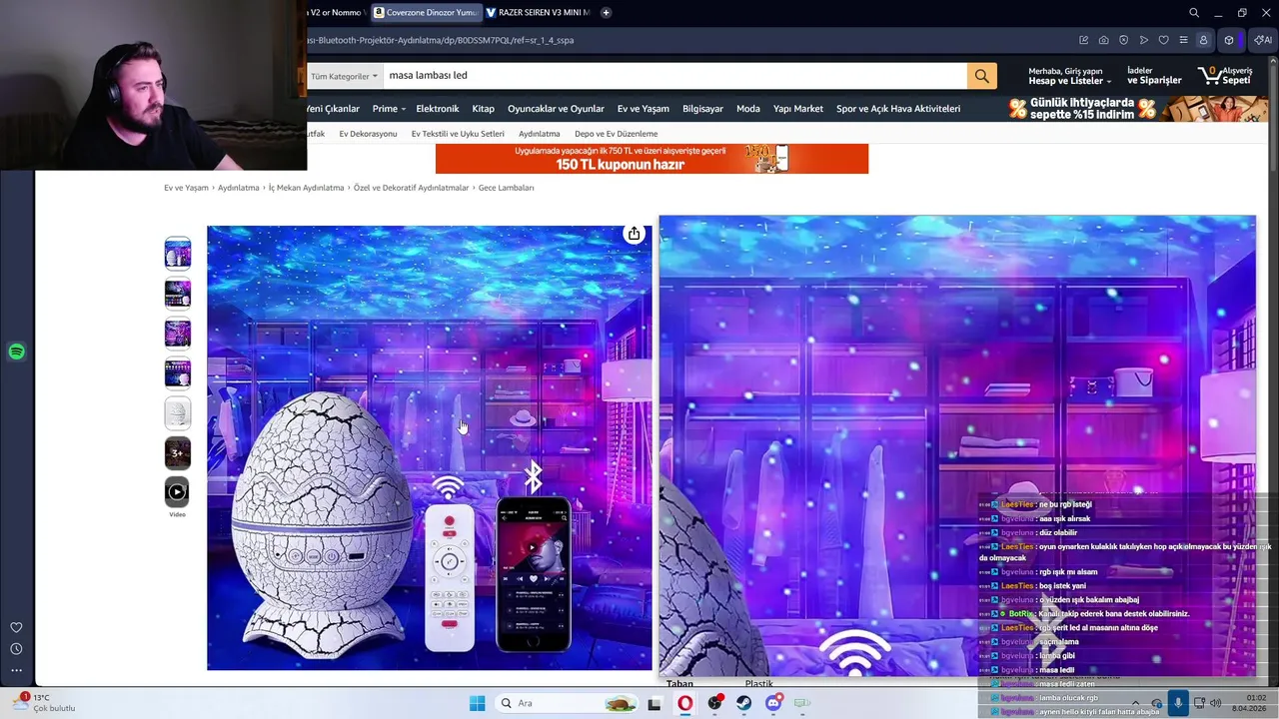Screen dimensions: 1279x719
Task: Open the Alışveriş Sepeti cart icon
Action: pos(1226,76)
